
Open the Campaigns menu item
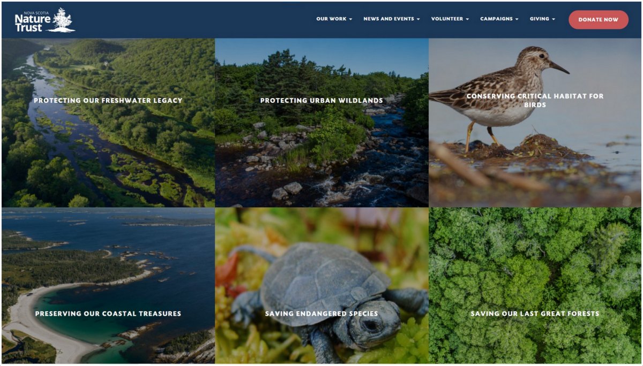pyautogui.click(x=496, y=19)
